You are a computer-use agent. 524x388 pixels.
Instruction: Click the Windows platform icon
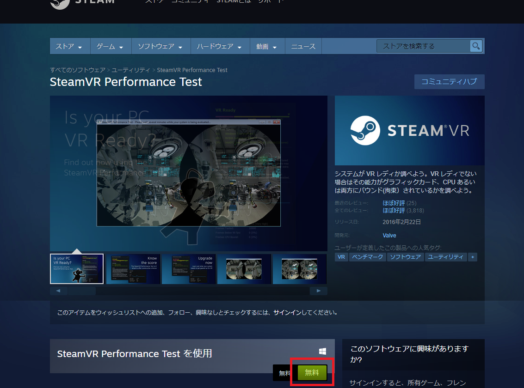pos(322,352)
